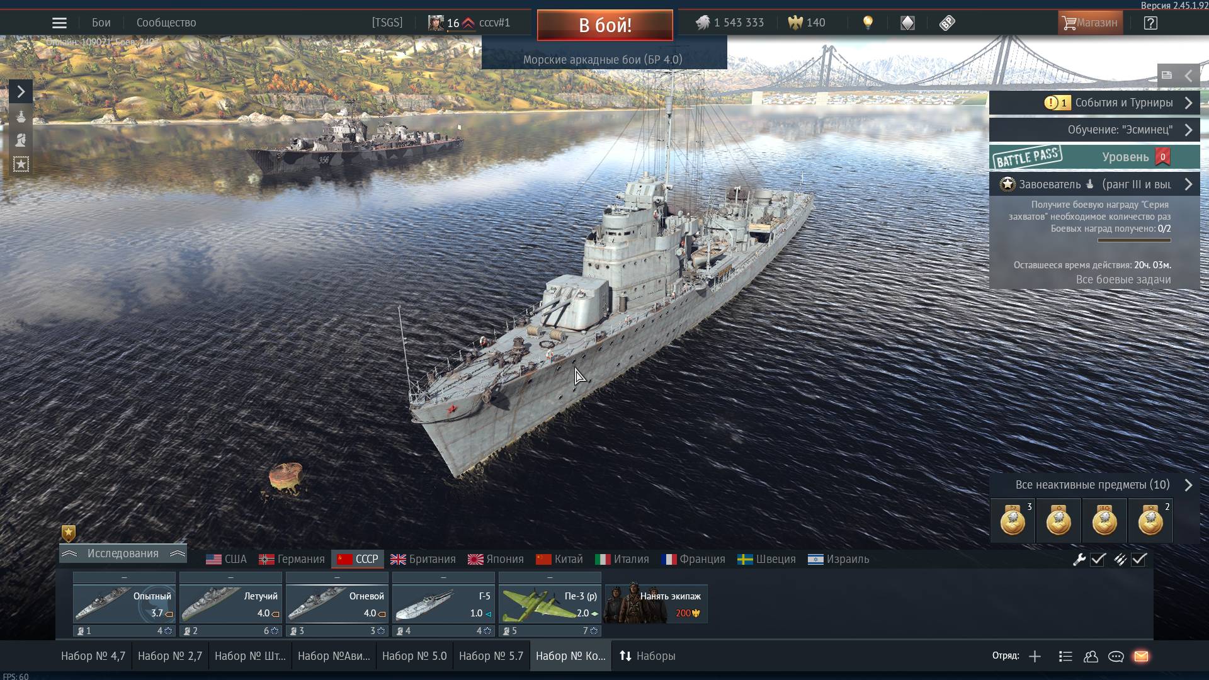Click the ammunition bullets icon
1209x680 pixels.
1120,559
